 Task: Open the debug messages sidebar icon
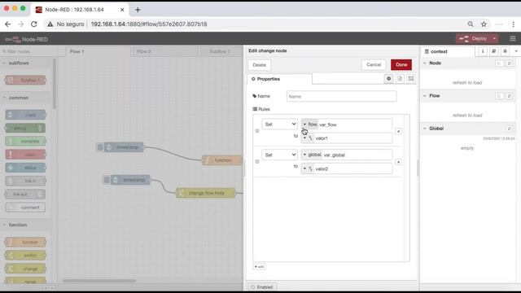(505, 51)
